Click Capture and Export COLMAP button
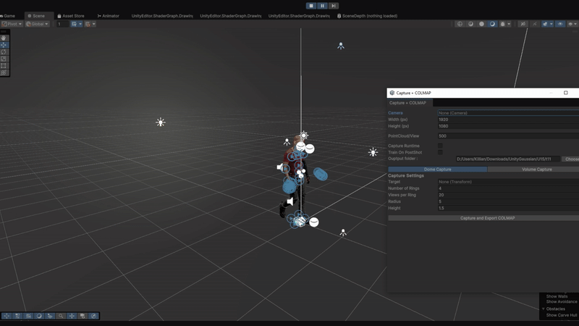 487,218
